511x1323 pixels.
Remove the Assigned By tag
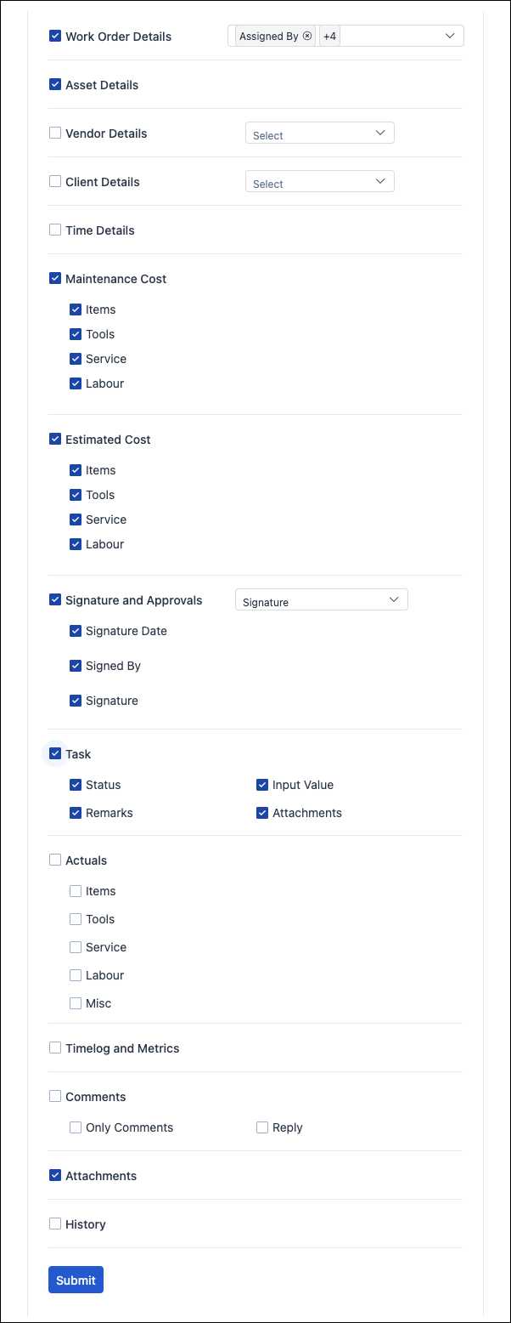tap(307, 37)
